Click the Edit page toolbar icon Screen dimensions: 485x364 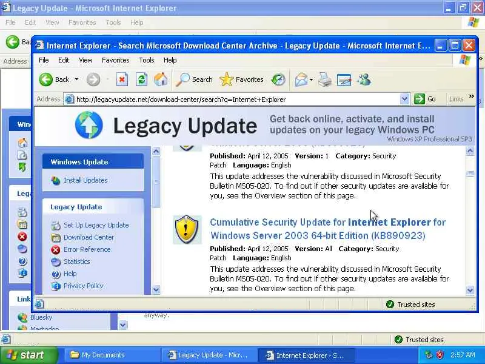(x=344, y=80)
